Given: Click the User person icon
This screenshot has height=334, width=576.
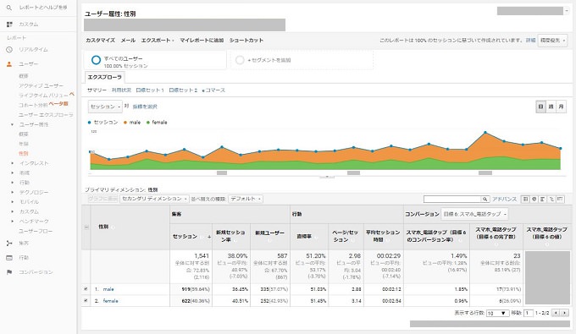Looking at the screenshot, I should point(9,63).
